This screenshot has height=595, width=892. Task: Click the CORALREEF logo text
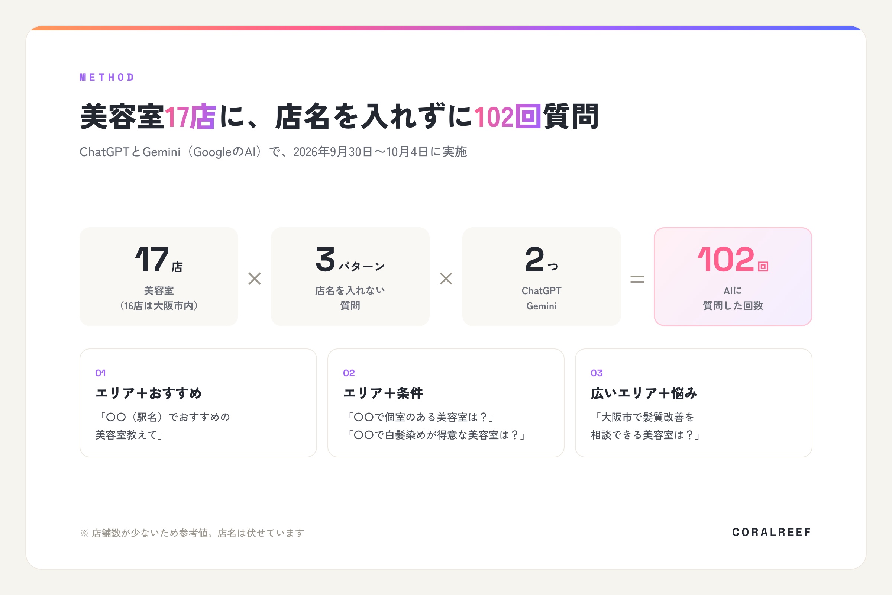click(x=772, y=533)
